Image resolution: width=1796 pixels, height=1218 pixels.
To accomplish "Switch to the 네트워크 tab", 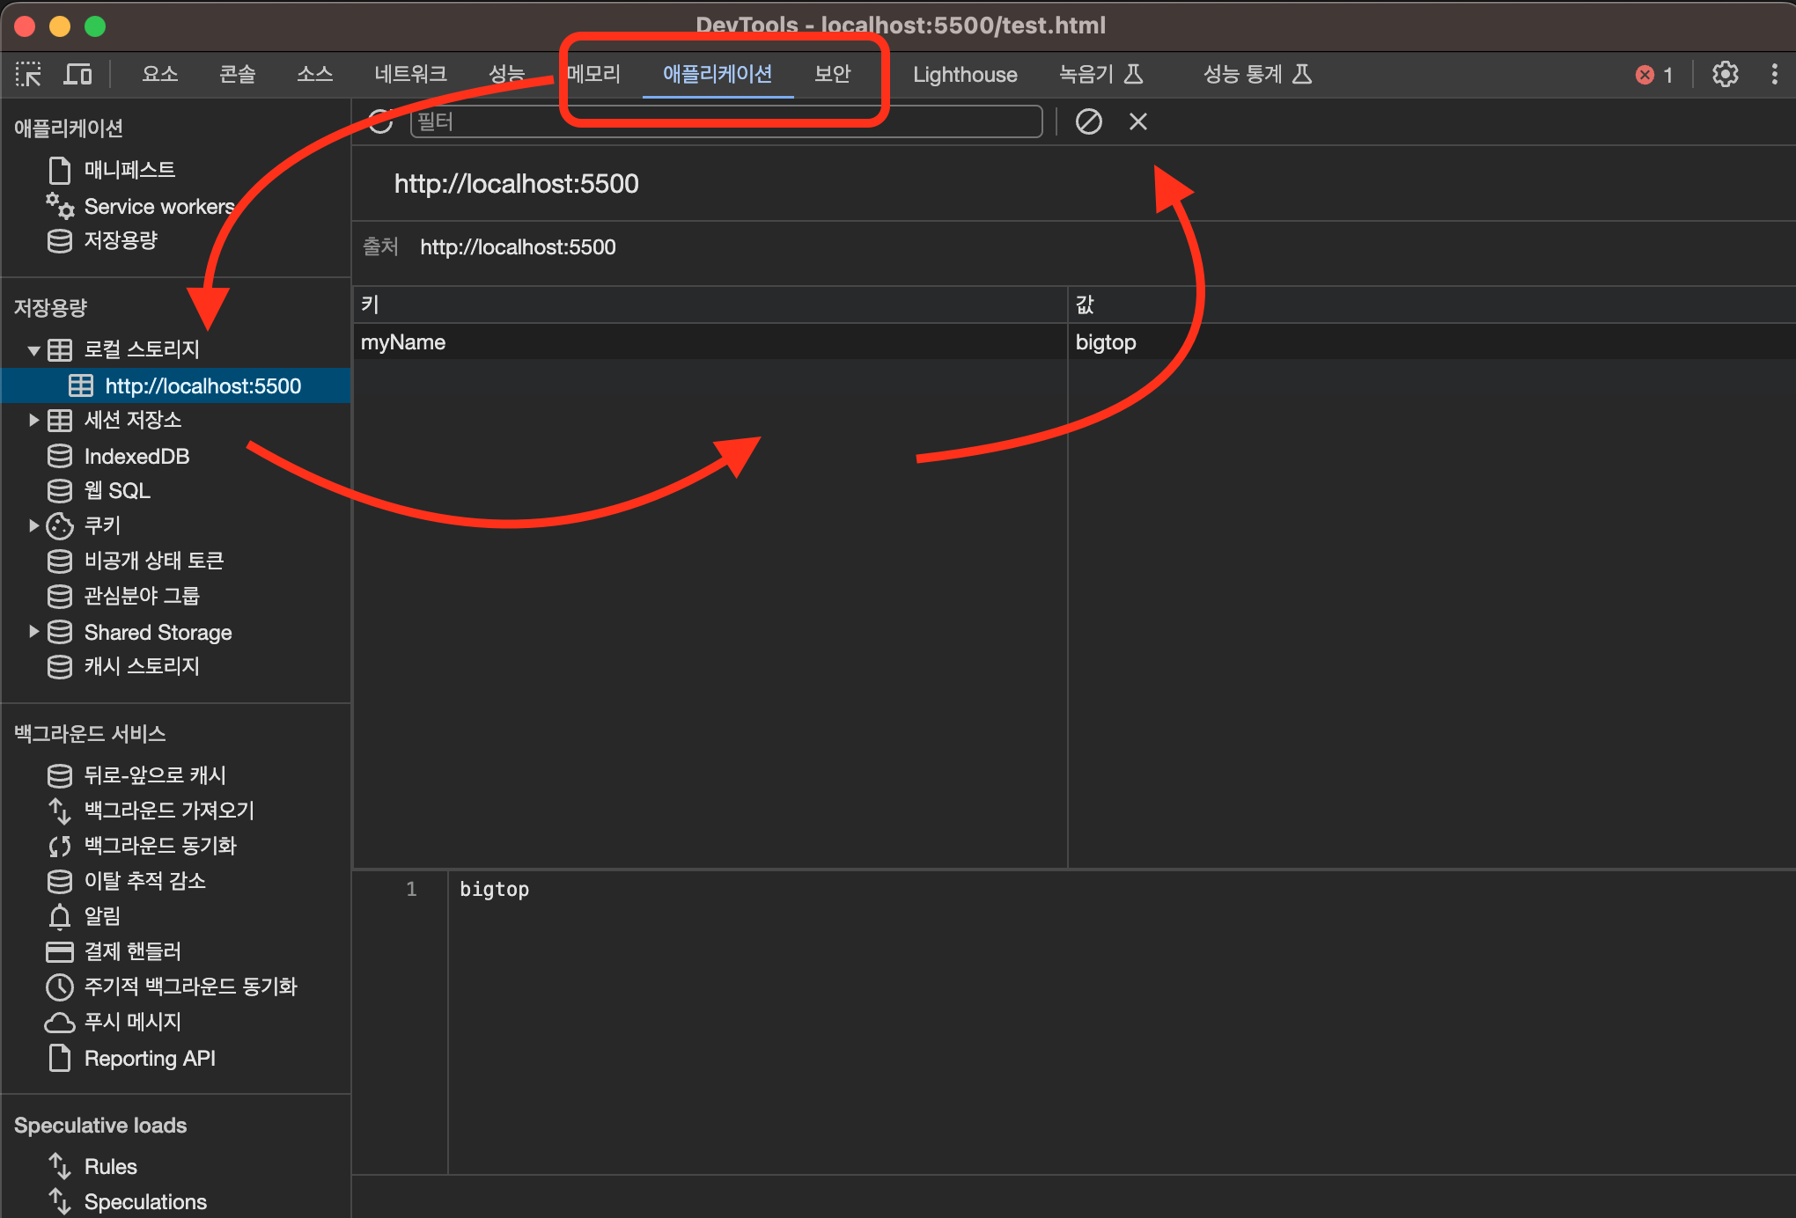I will click(410, 75).
